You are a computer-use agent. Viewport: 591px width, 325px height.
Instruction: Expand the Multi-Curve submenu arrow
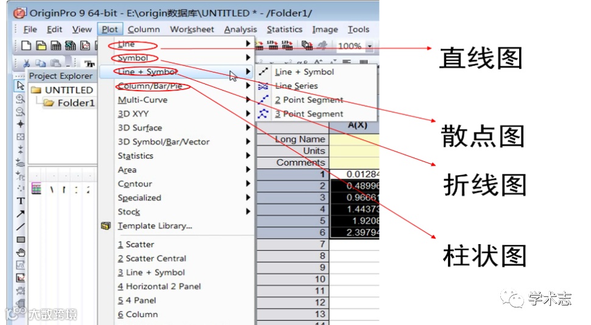(x=248, y=100)
